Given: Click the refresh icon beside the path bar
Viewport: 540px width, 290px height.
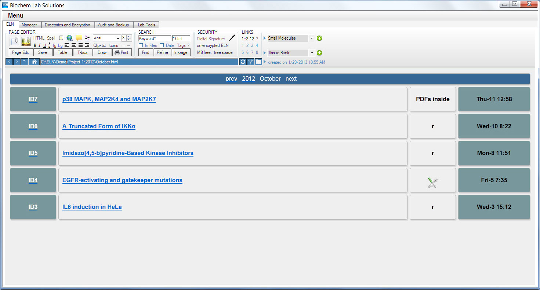Looking at the screenshot, I should 243,62.
